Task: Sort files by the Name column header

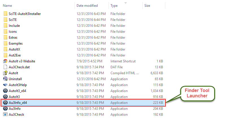Action: tap(7, 6)
